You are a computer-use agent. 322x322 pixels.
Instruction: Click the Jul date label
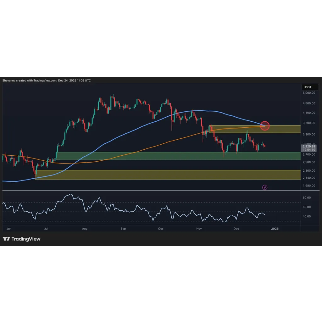click(x=46, y=229)
